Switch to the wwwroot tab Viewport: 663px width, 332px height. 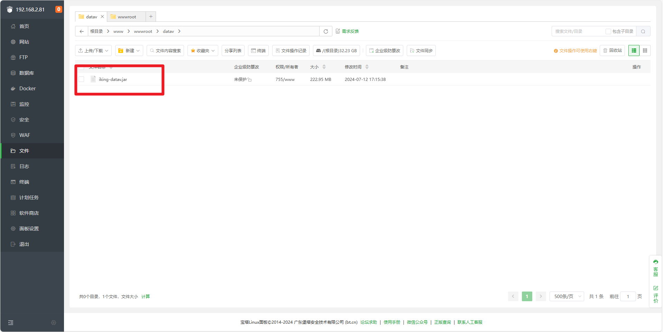127,17
